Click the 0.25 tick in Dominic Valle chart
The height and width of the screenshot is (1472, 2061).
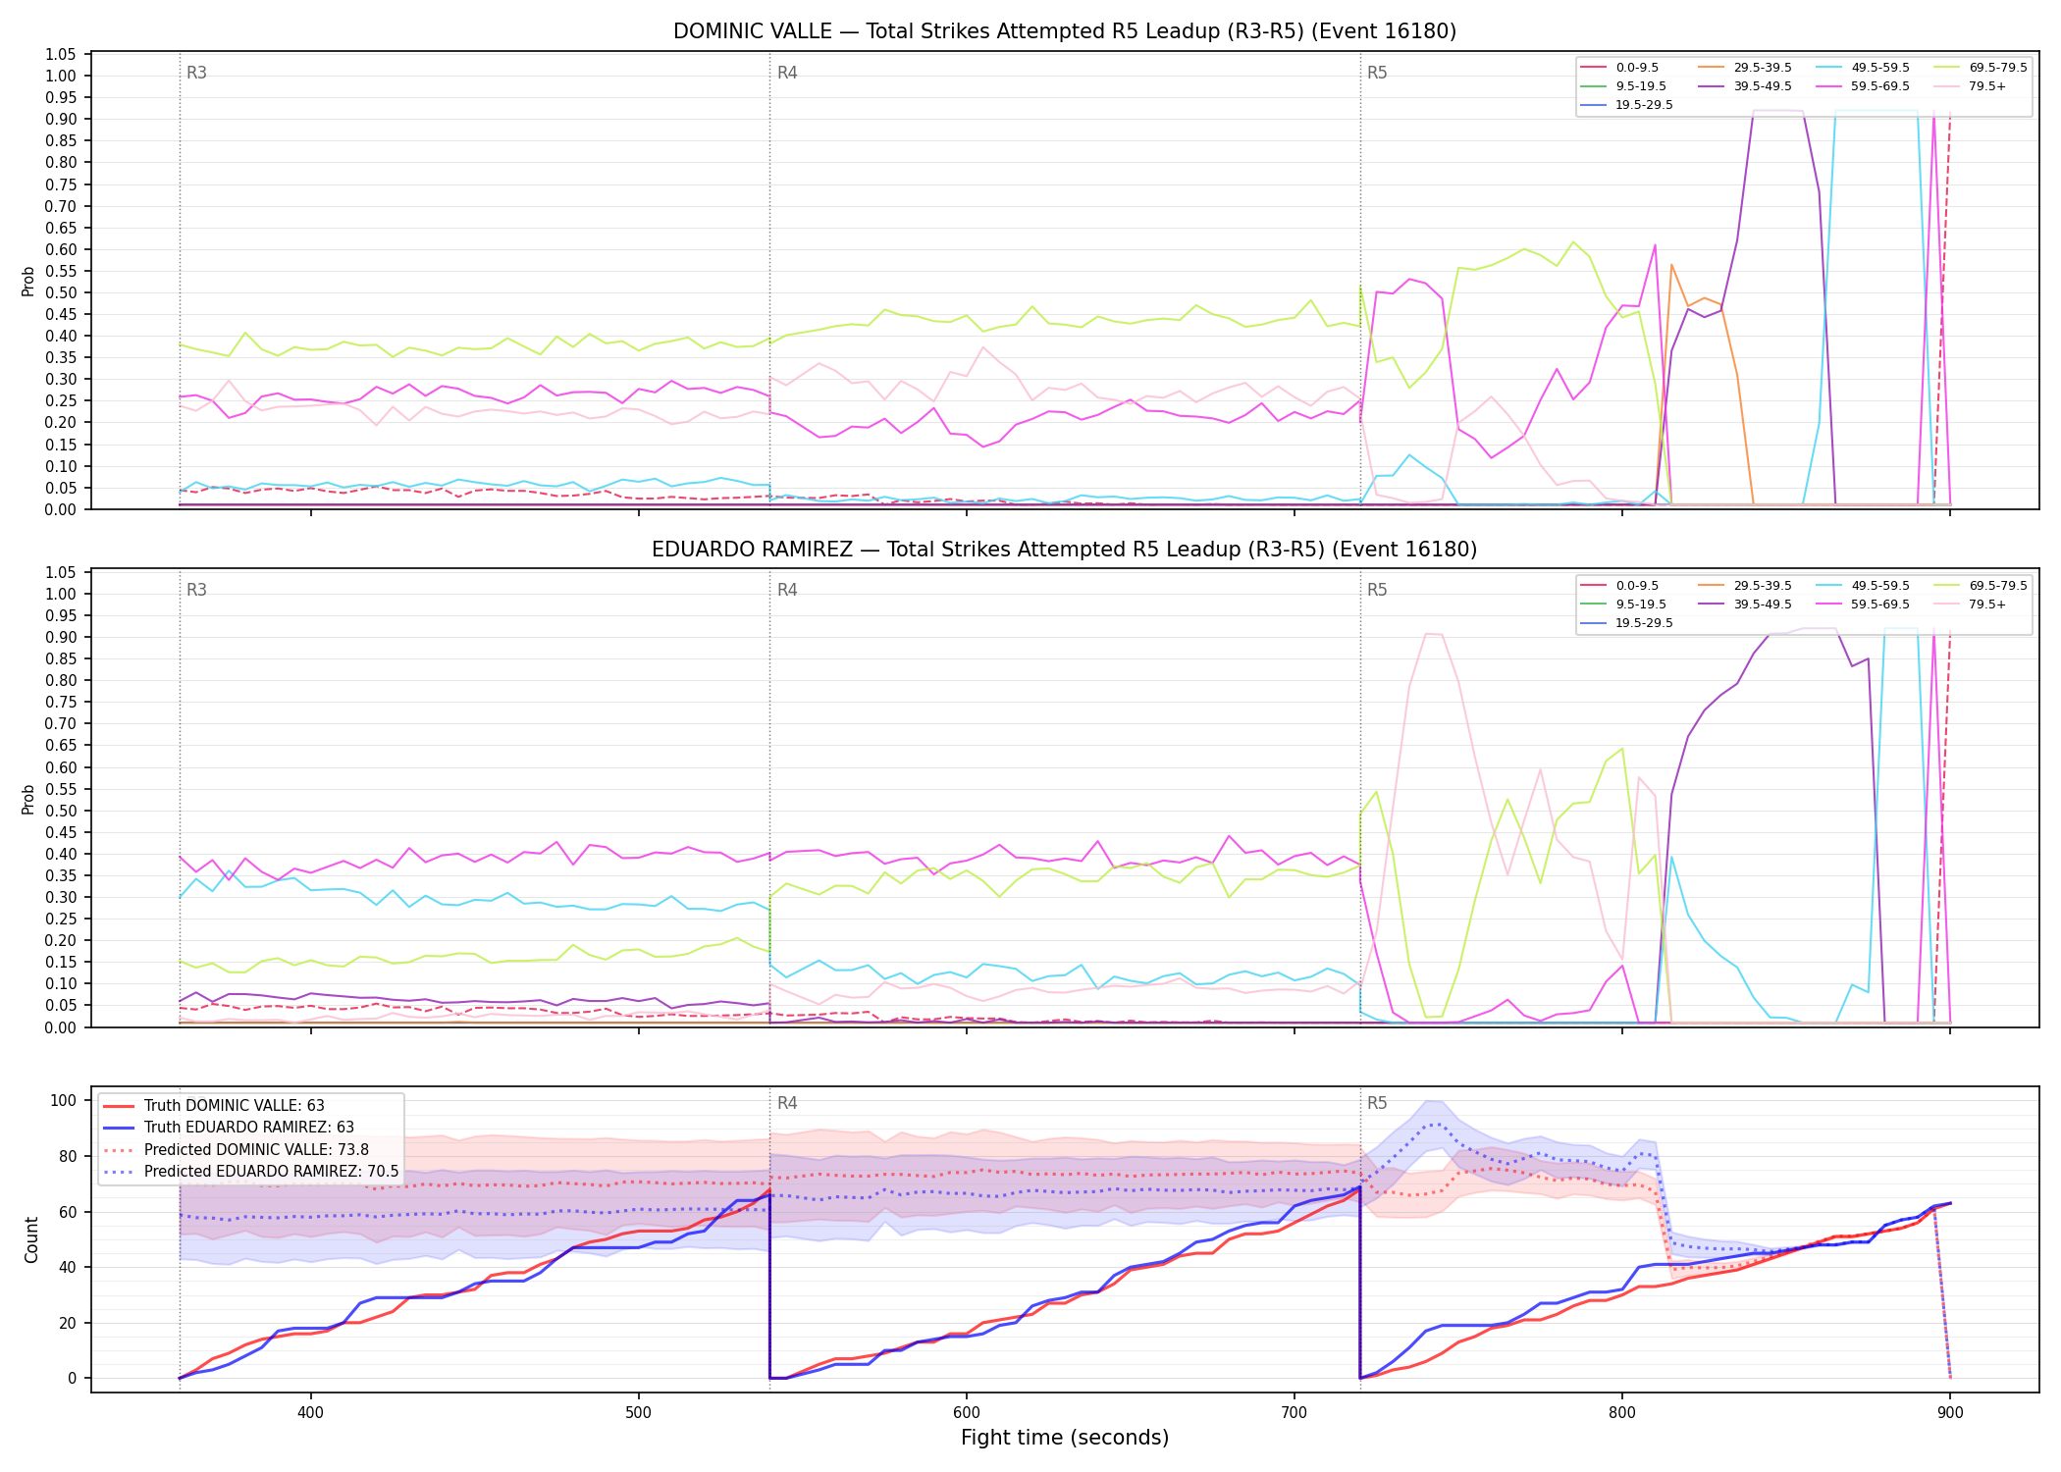[61, 400]
